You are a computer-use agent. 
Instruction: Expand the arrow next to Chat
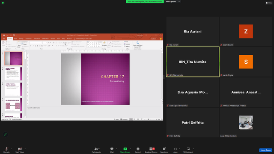click(x=116, y=149)
